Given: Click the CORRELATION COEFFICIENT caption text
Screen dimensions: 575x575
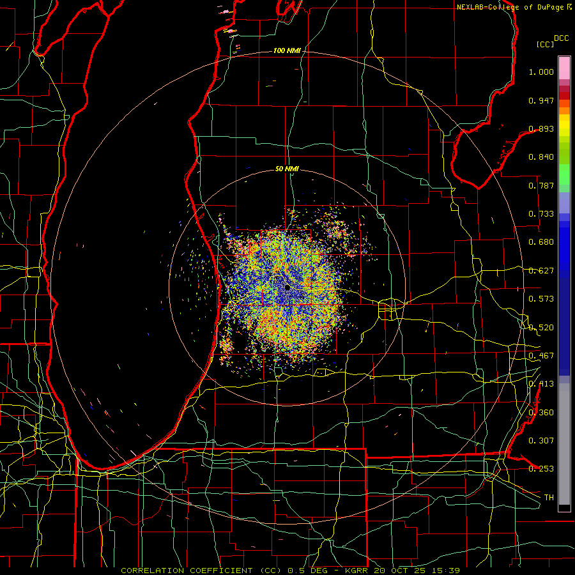Looking at the screenshot, I should 187,571.
